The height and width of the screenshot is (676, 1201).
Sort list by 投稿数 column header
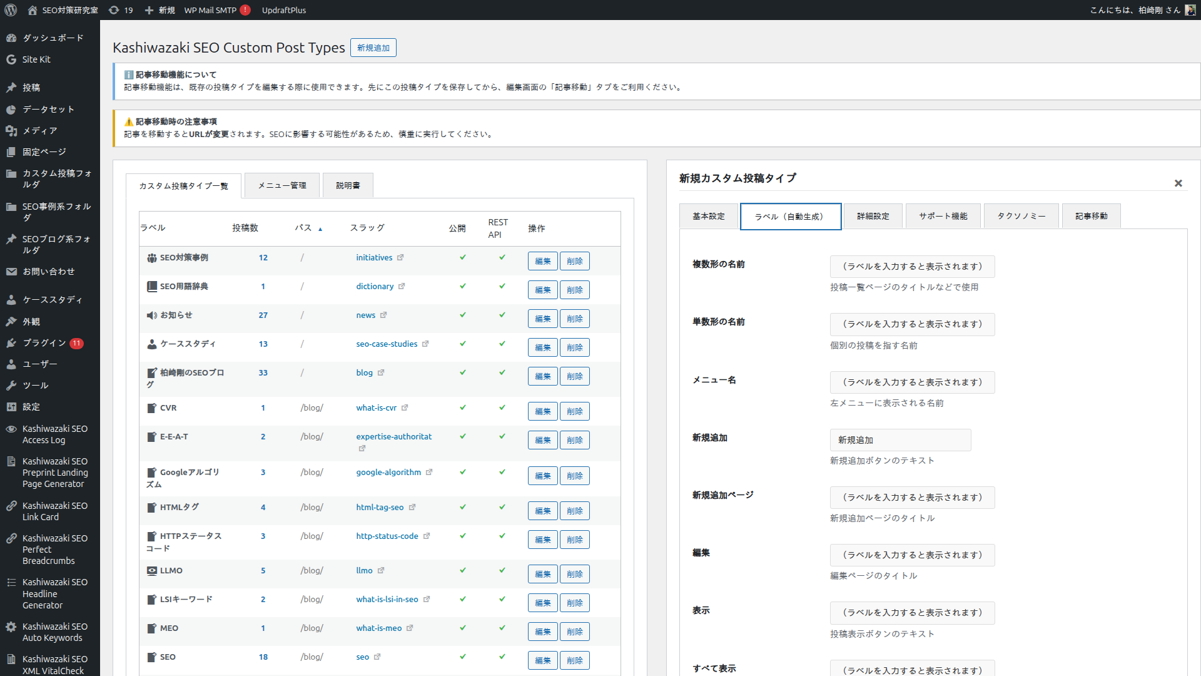pyautogui.click(x=245, y=228)
